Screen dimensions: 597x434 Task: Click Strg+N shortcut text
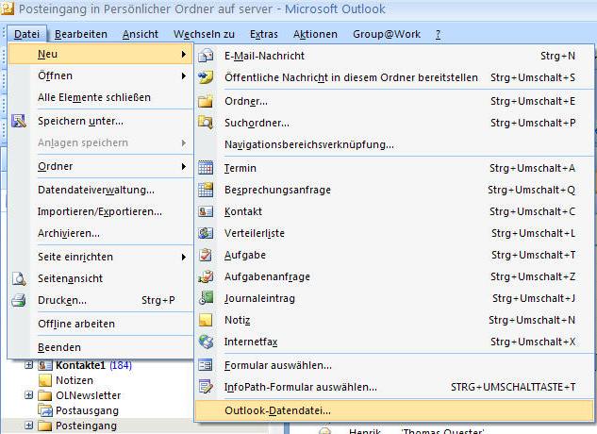(557, 56)
